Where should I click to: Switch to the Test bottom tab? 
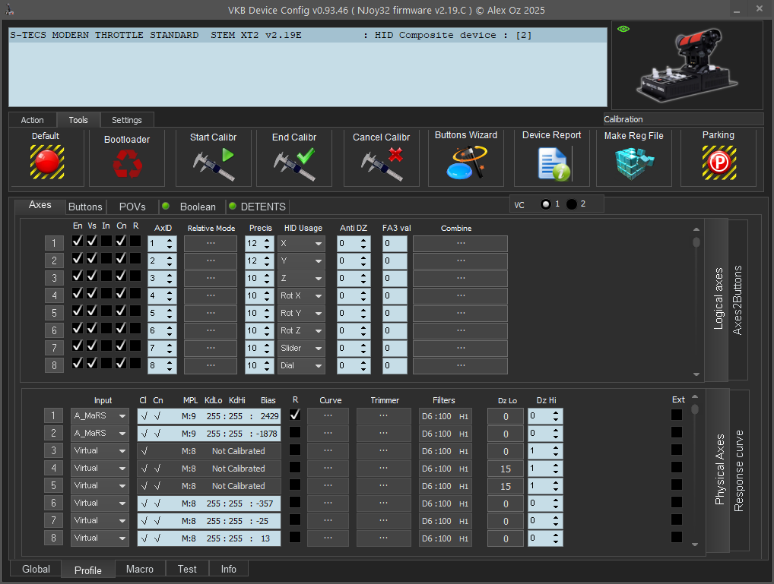187,569
